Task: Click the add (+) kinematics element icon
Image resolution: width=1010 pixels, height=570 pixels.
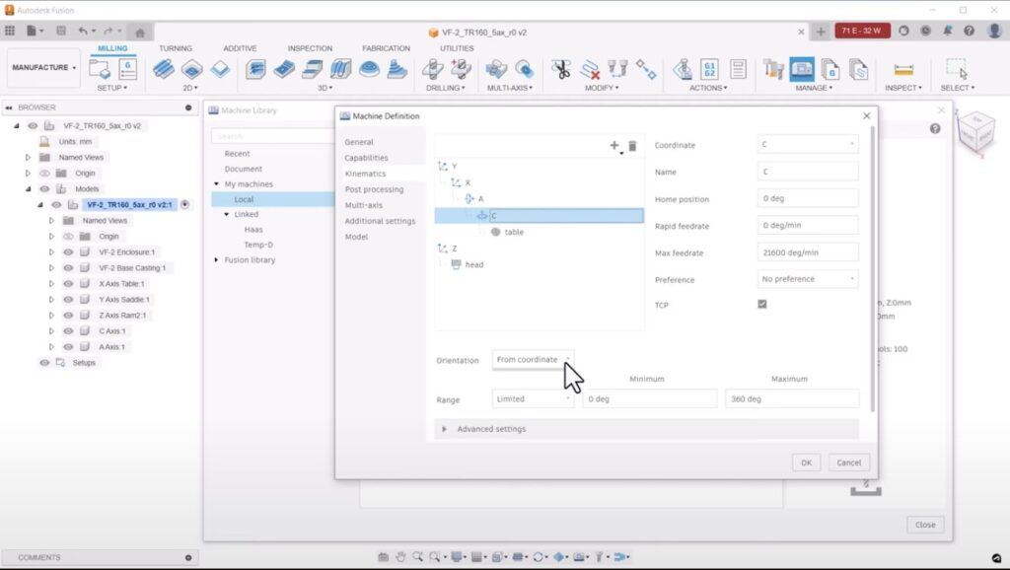Action: pyautogui.click(x=613, y=146)
